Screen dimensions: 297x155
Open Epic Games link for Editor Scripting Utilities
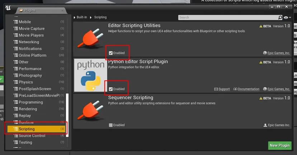(279, 53)
